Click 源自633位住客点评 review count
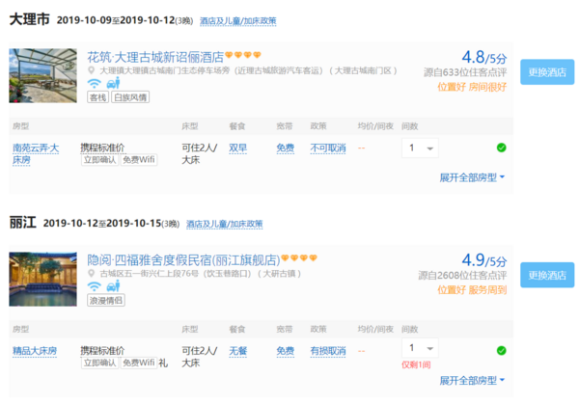Viewport: 579px width, 404px height. 465,72
